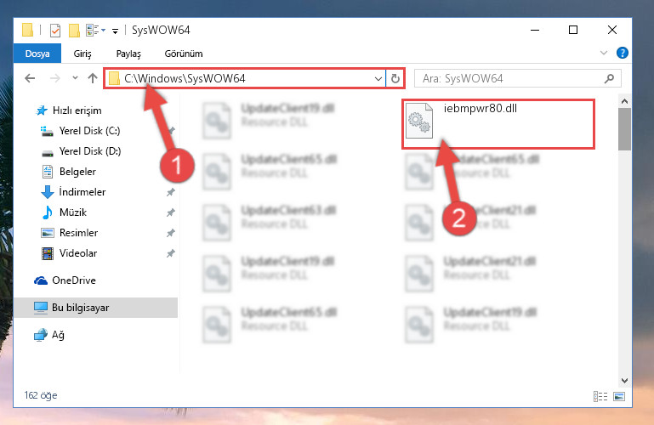
Task: Switch to details view layout icon
Action: click(x=600, y=396)
